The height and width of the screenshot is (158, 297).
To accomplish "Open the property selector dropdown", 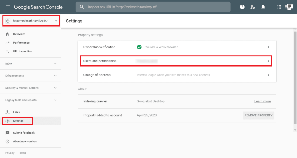I will tap(56, 21).
